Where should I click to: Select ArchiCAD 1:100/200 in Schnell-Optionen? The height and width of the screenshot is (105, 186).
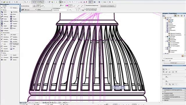(x=174, y=95)
